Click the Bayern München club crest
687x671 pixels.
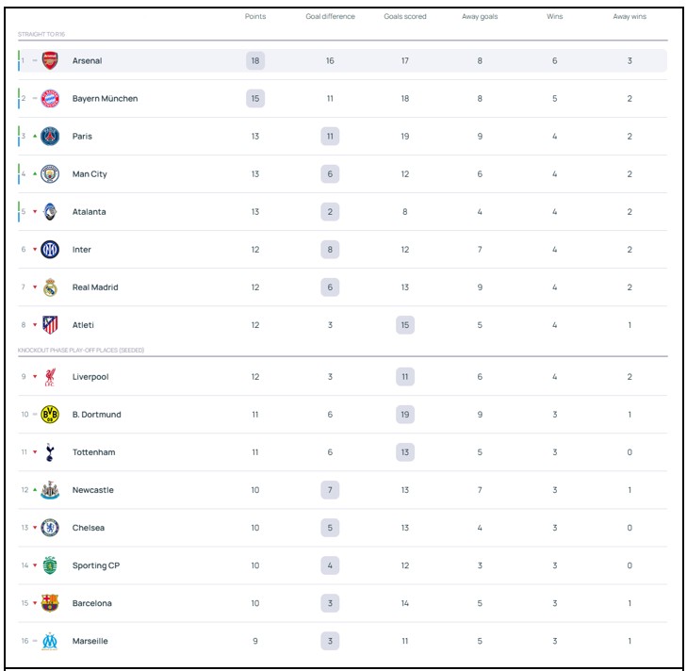(x=50, y=99)
